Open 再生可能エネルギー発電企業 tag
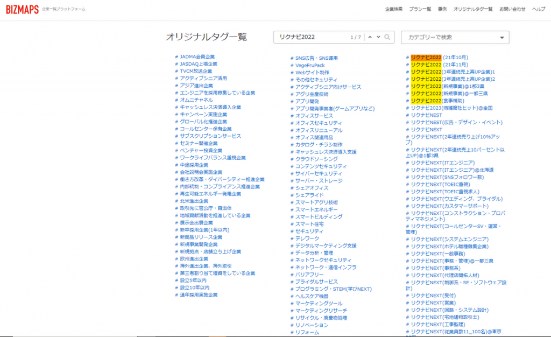 [x=210, y=194]
